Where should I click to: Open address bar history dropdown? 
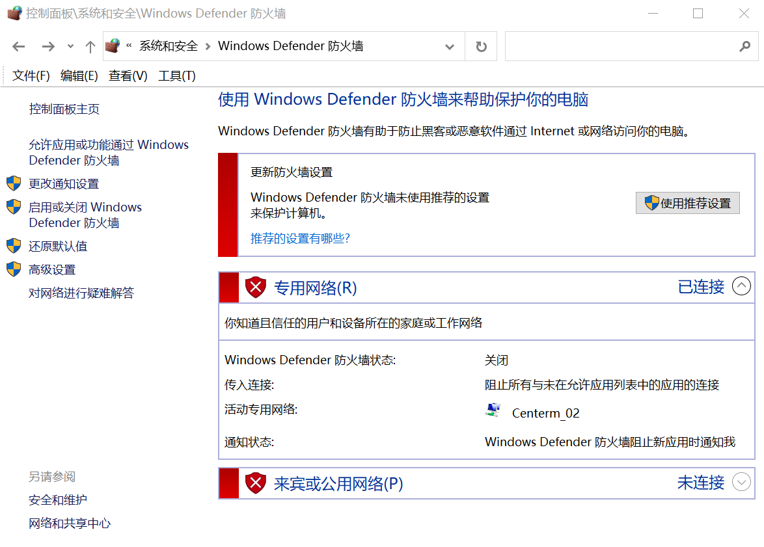449,47
